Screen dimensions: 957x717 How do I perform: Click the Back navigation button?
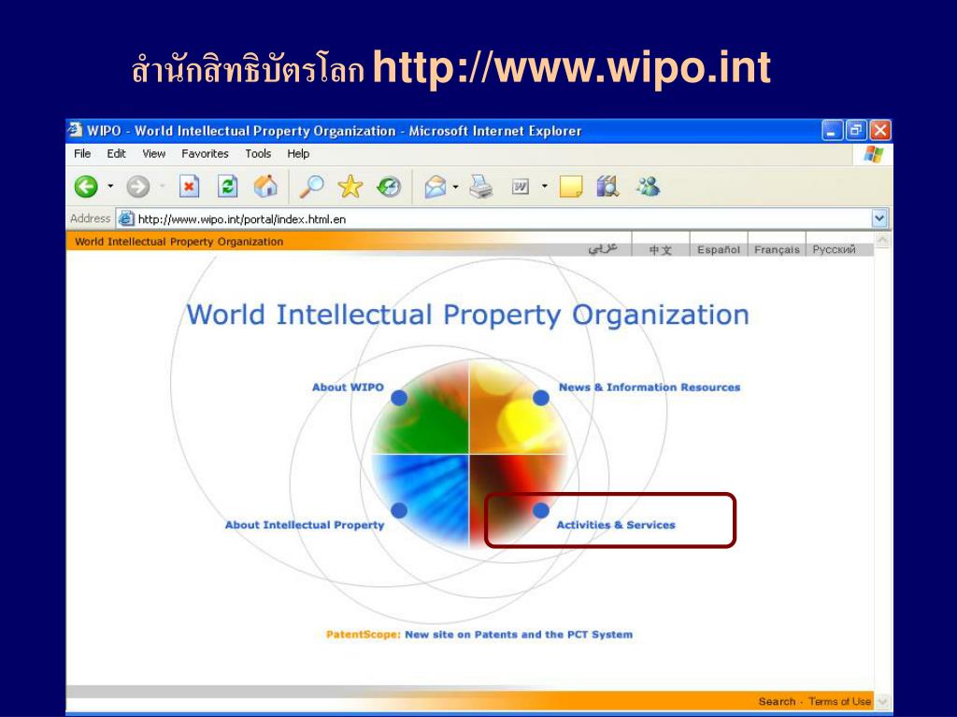pyautogui.click(x=86, y=187)
